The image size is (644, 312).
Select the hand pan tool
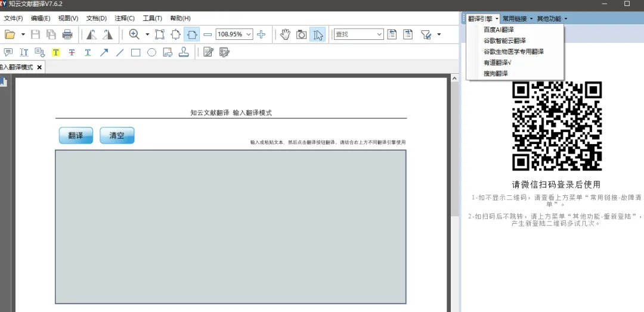(285, 35)
